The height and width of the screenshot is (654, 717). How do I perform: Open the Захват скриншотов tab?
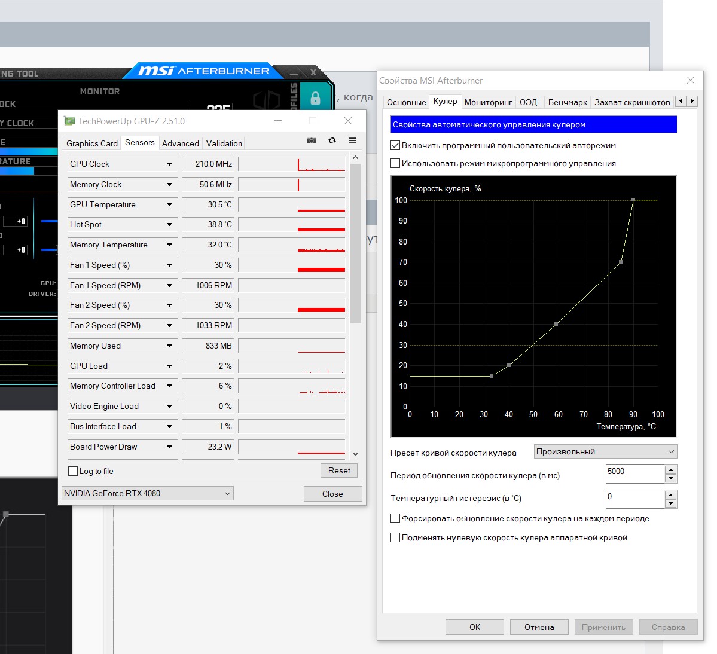(x=632, y=102)
